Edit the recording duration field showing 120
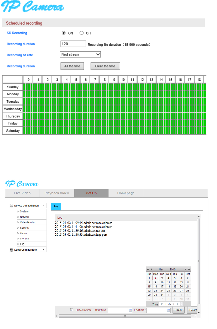Screen dimensions: 217x329 (x=73, y=44)
